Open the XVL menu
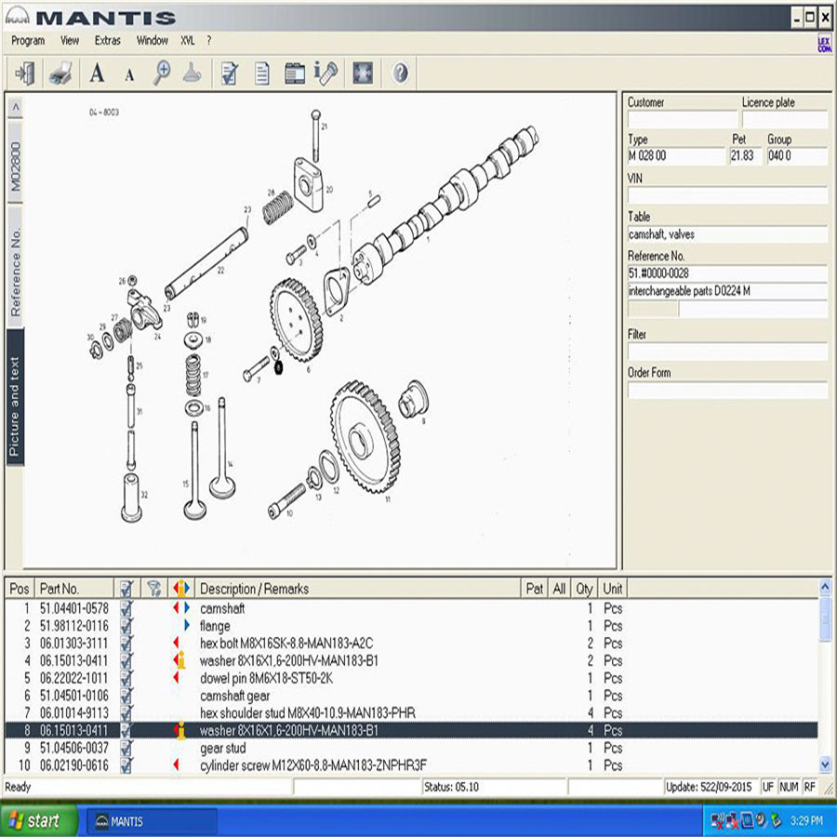837x837 pixels. (x=187, y=41)
